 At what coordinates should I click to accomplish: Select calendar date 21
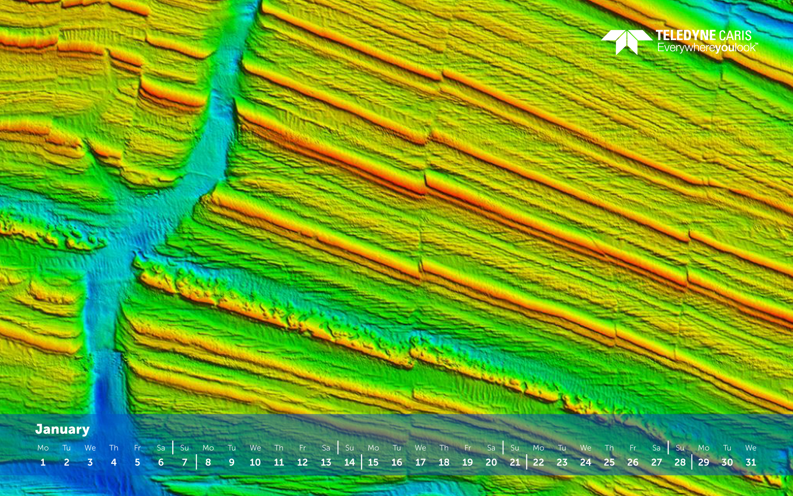point(515,463)
